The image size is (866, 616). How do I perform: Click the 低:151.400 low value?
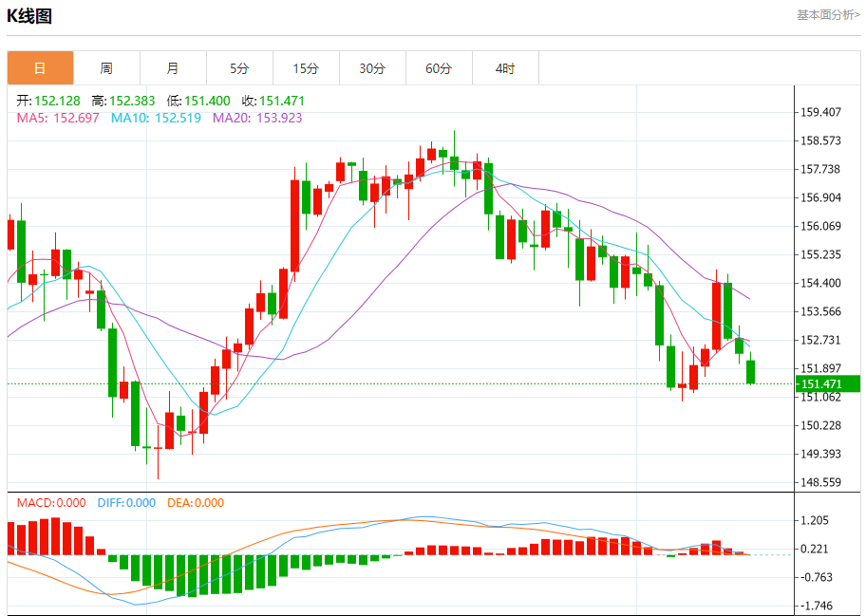tap(198, 101)
